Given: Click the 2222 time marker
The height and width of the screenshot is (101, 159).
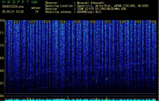Looking at the screenshot, I should [x=32, y=22].
